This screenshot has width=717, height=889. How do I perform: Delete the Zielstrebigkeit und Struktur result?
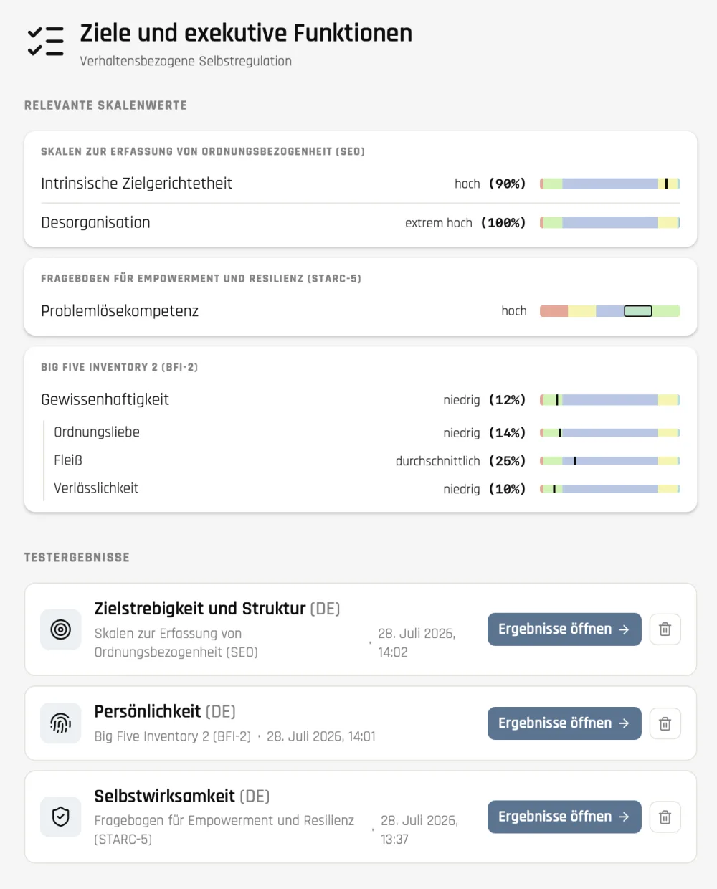coord(665,629)
